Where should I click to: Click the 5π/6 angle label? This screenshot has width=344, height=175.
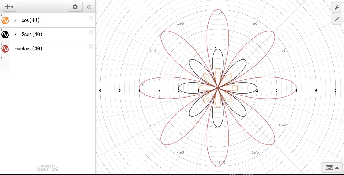[x=153, y=51]
